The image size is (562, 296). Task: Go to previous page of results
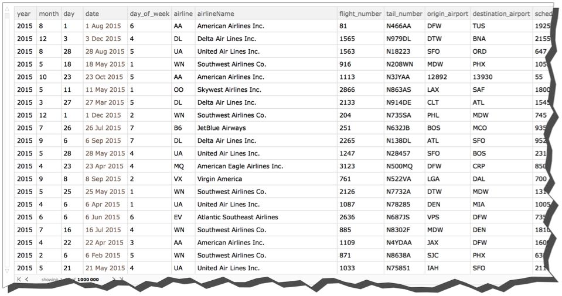[27, 279]
